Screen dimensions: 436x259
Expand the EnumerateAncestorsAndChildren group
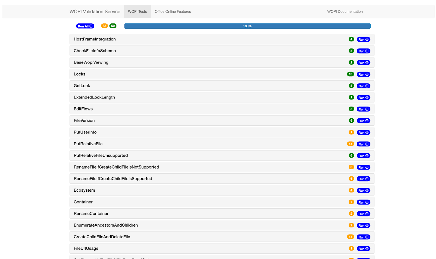pos(222,225)
